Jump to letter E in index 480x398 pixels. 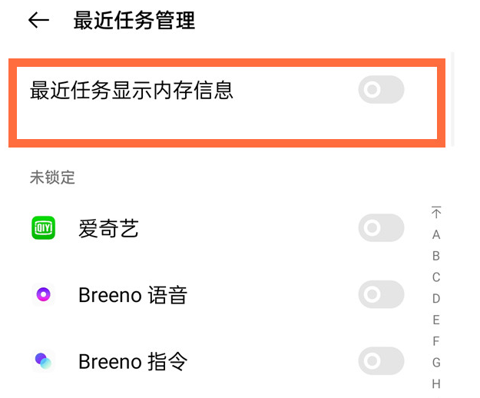coord(436,320)
